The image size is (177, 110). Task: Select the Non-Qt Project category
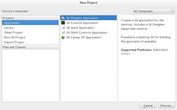[15, 38]
